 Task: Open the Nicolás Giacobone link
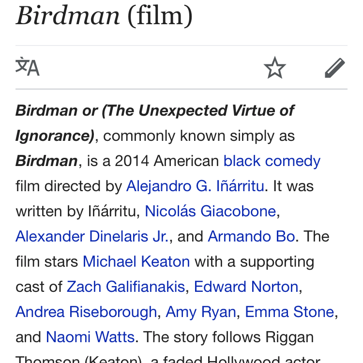click(210, 211)
